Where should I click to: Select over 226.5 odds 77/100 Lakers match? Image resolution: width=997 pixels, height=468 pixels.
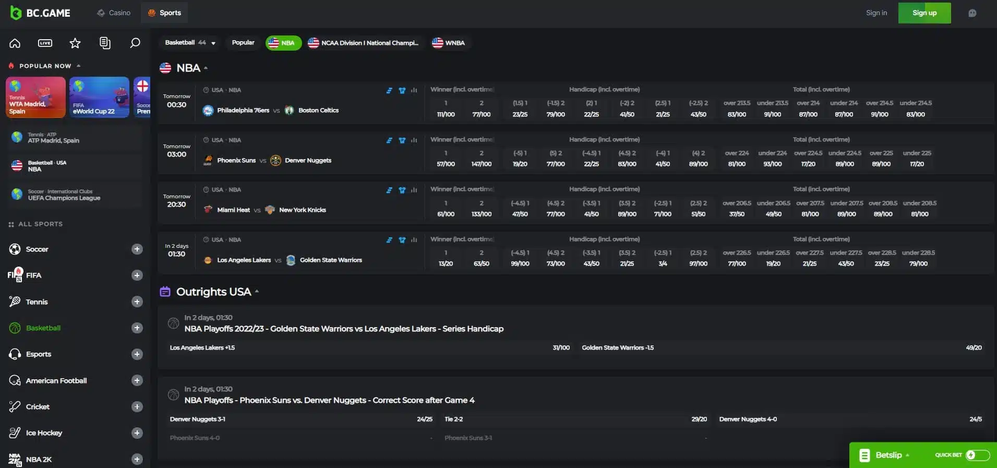737,258
